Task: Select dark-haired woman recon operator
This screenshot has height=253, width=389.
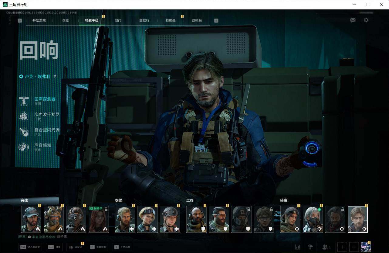Action: point(290,219)
